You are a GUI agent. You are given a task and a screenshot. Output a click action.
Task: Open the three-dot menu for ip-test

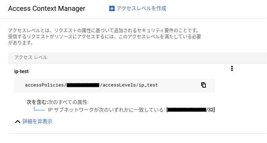pyautogui.click(x=232, y=68)
